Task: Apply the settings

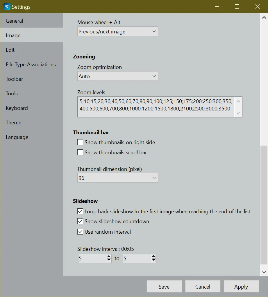Action: pyautogui.click(x=241, y=287)
